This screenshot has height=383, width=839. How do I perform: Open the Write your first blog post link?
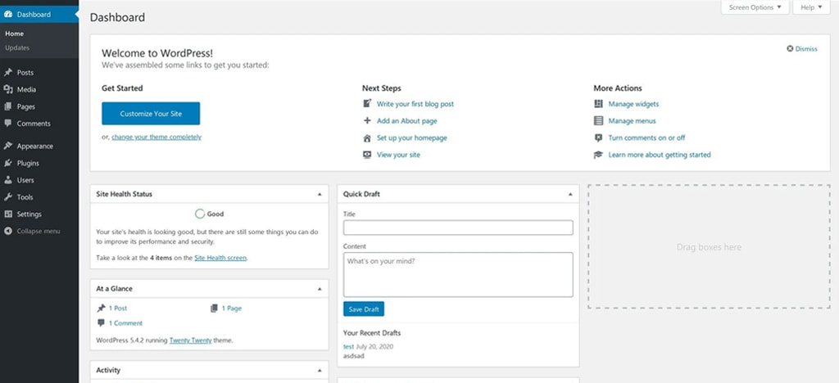(x=415, y=104)
